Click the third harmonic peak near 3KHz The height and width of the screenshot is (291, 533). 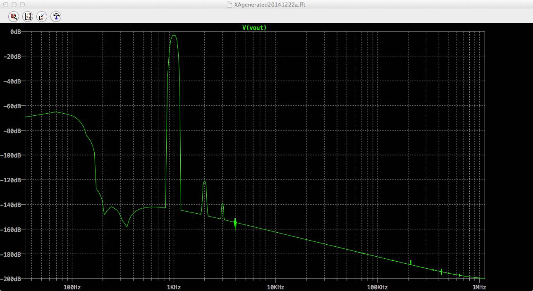click(x=222, y=204)
